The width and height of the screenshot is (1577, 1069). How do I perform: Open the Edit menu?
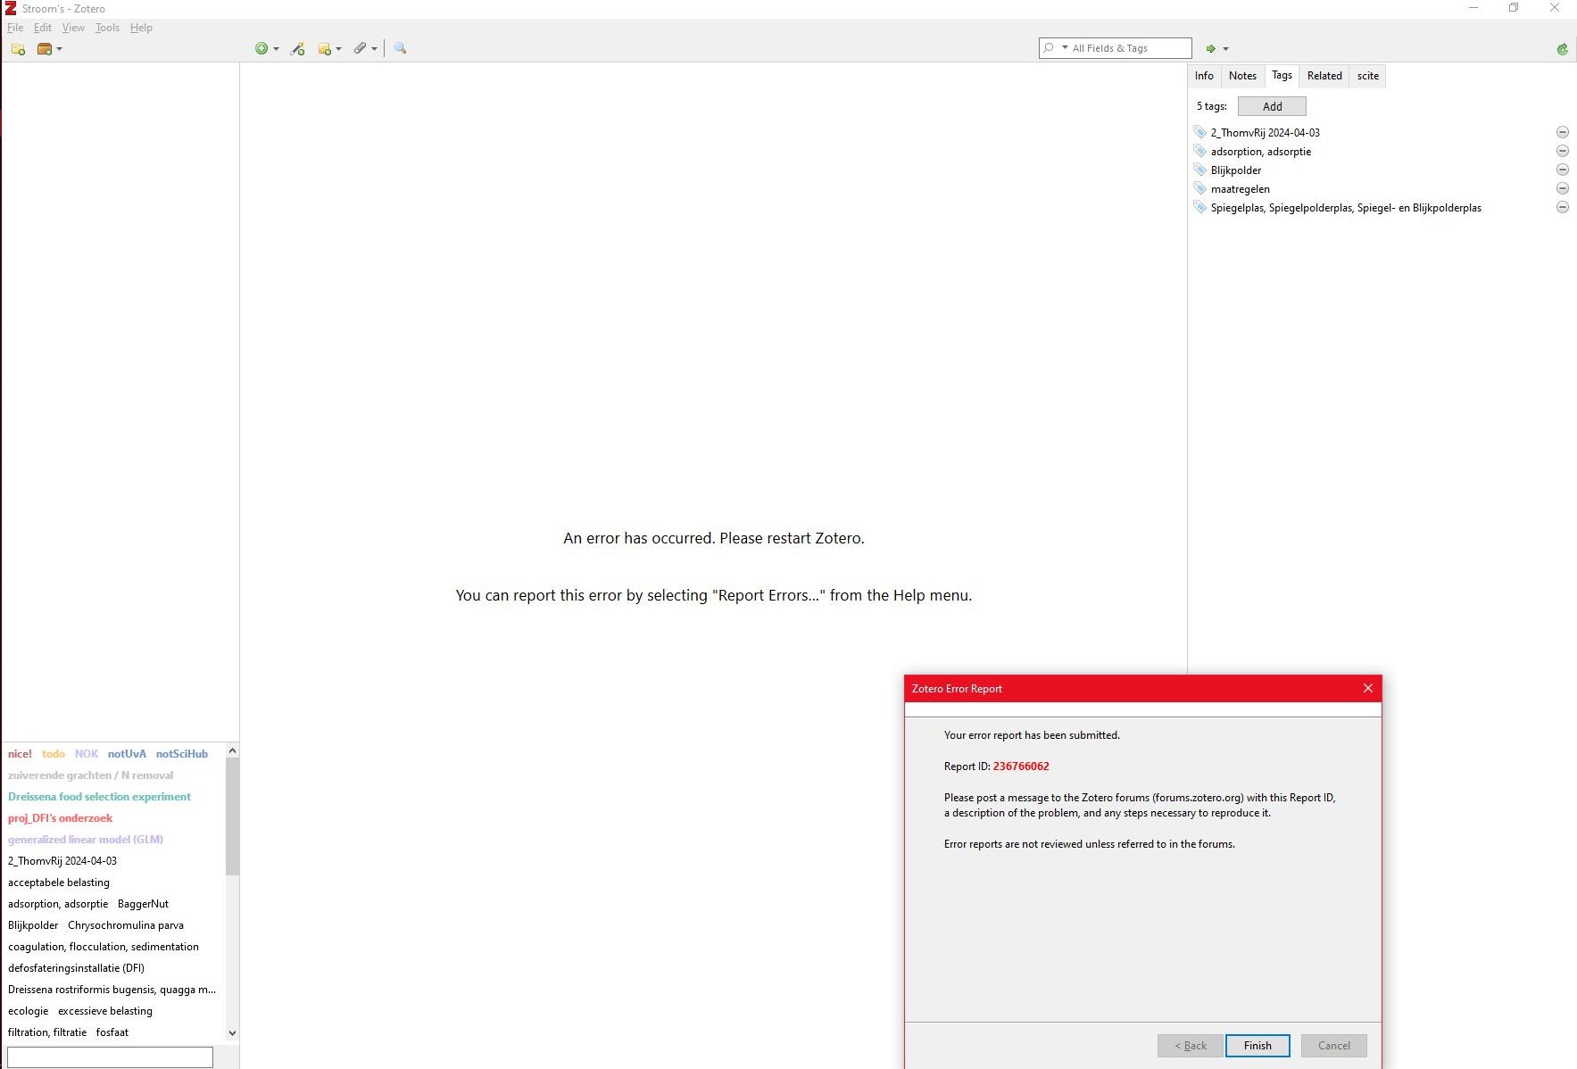(43, 28)
